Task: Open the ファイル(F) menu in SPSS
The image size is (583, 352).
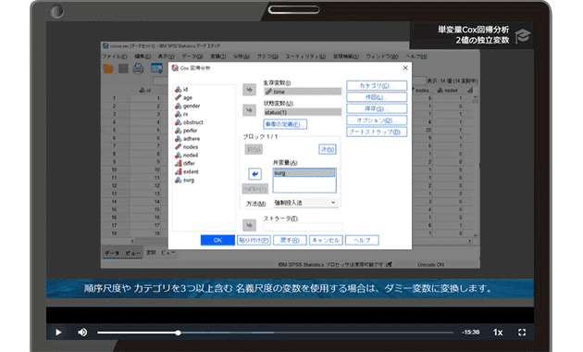Action: (x=115, y=57)
